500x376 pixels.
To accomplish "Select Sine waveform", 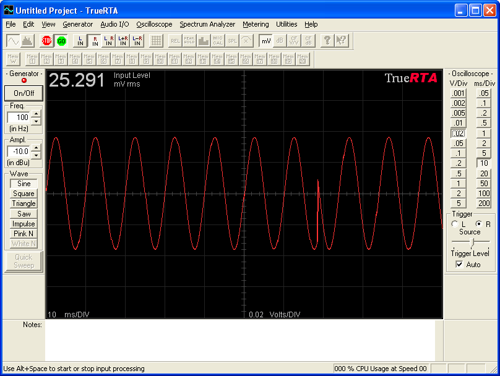I will (x=24, y=184).
